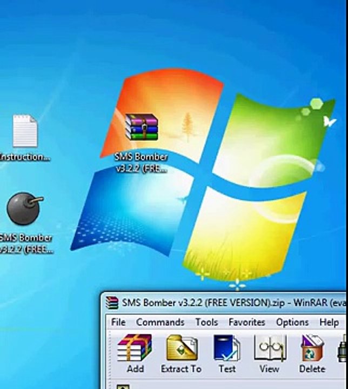The height and width of the screenshot is (389, 348).
Task: Click the Extract To toolbar icon
Action: (181, 353)
